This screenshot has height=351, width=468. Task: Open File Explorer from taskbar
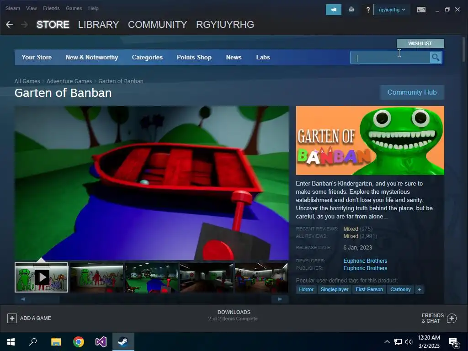pyautogui.click(x=56, y=342)
